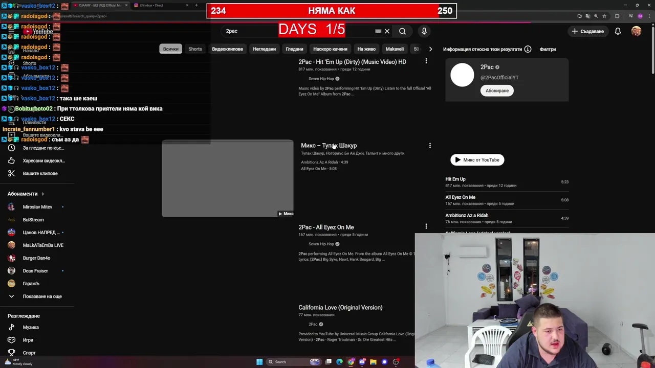Viewport: 655px width, 368px height.
Task: Open File Explorer from taskbar
Action: tap(374, 362)
